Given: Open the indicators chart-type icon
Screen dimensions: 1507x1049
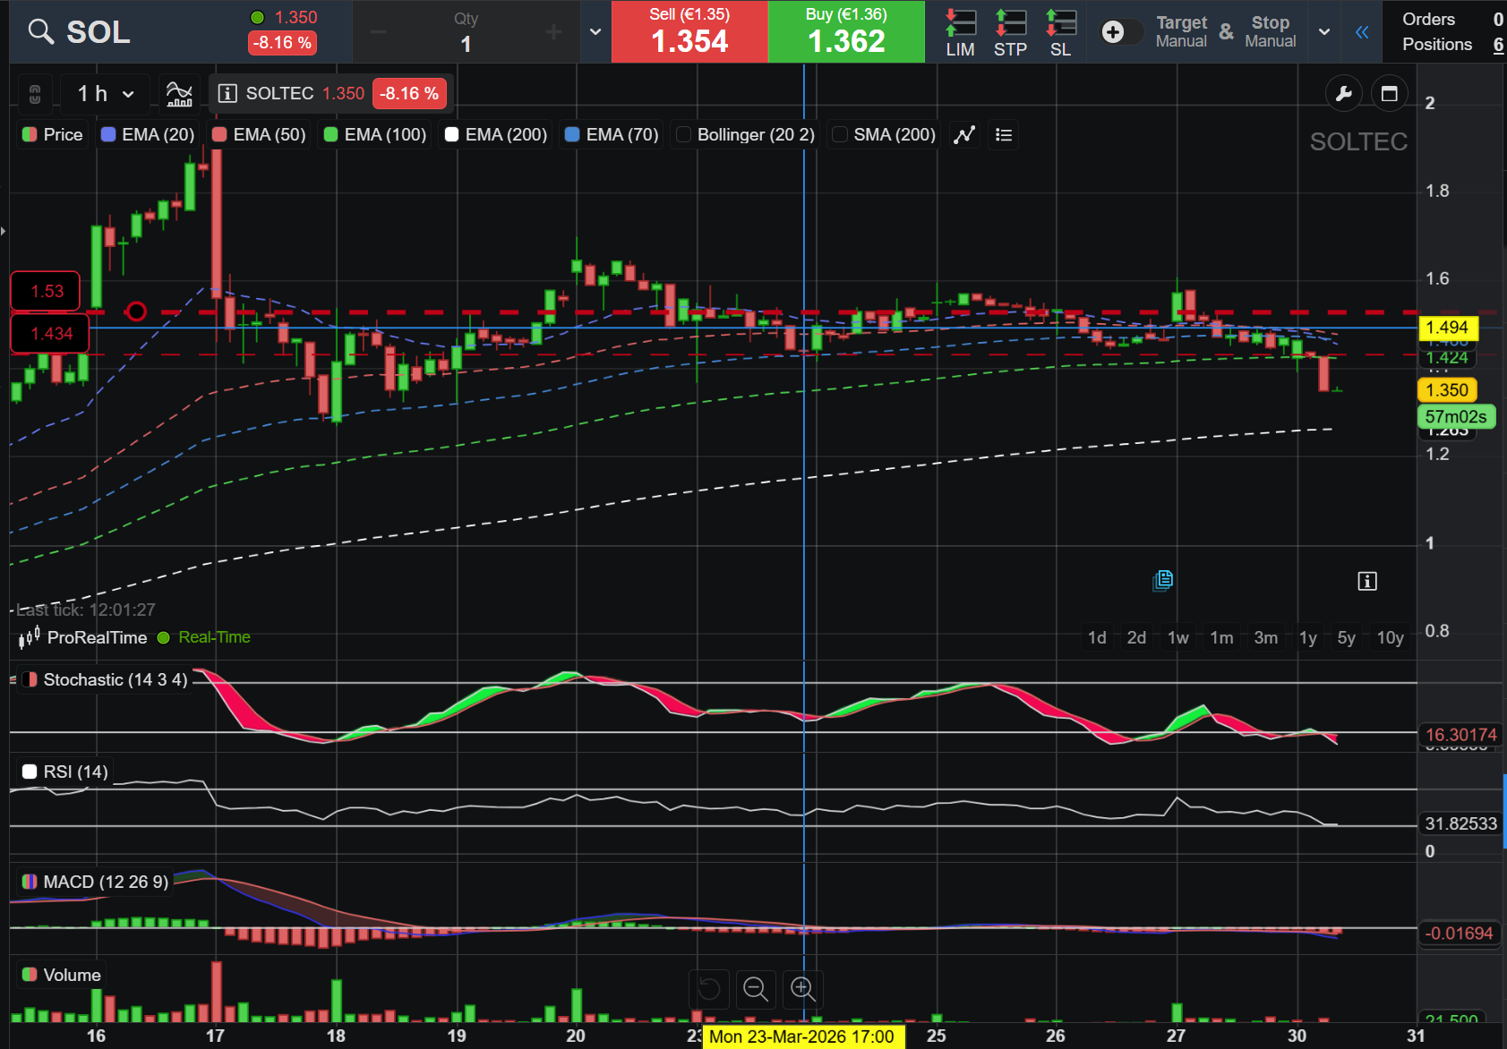Looking at the screenshot, I should [179, 93].
